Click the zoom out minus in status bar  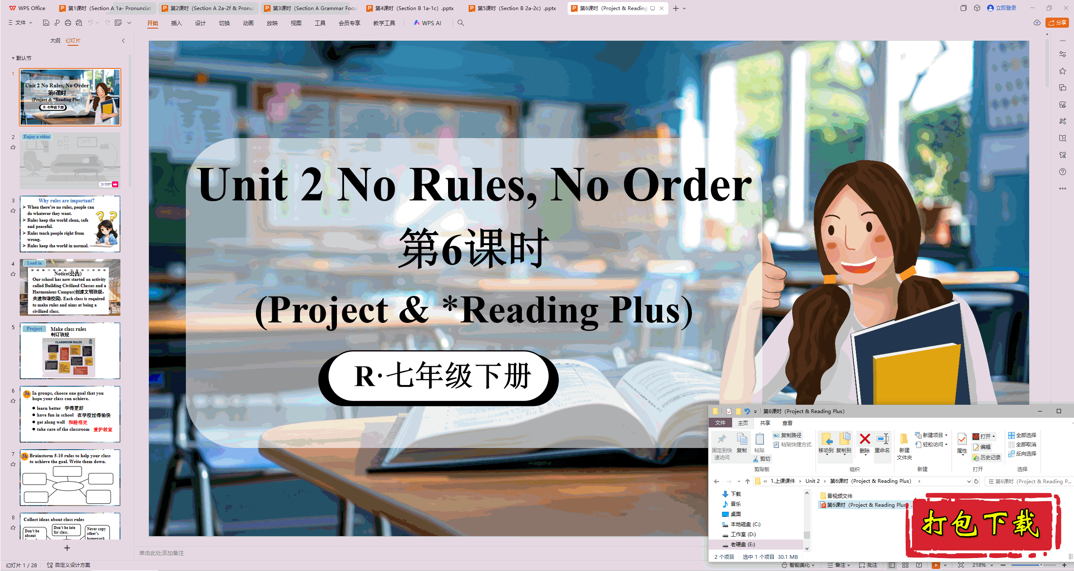point(1004,565)
